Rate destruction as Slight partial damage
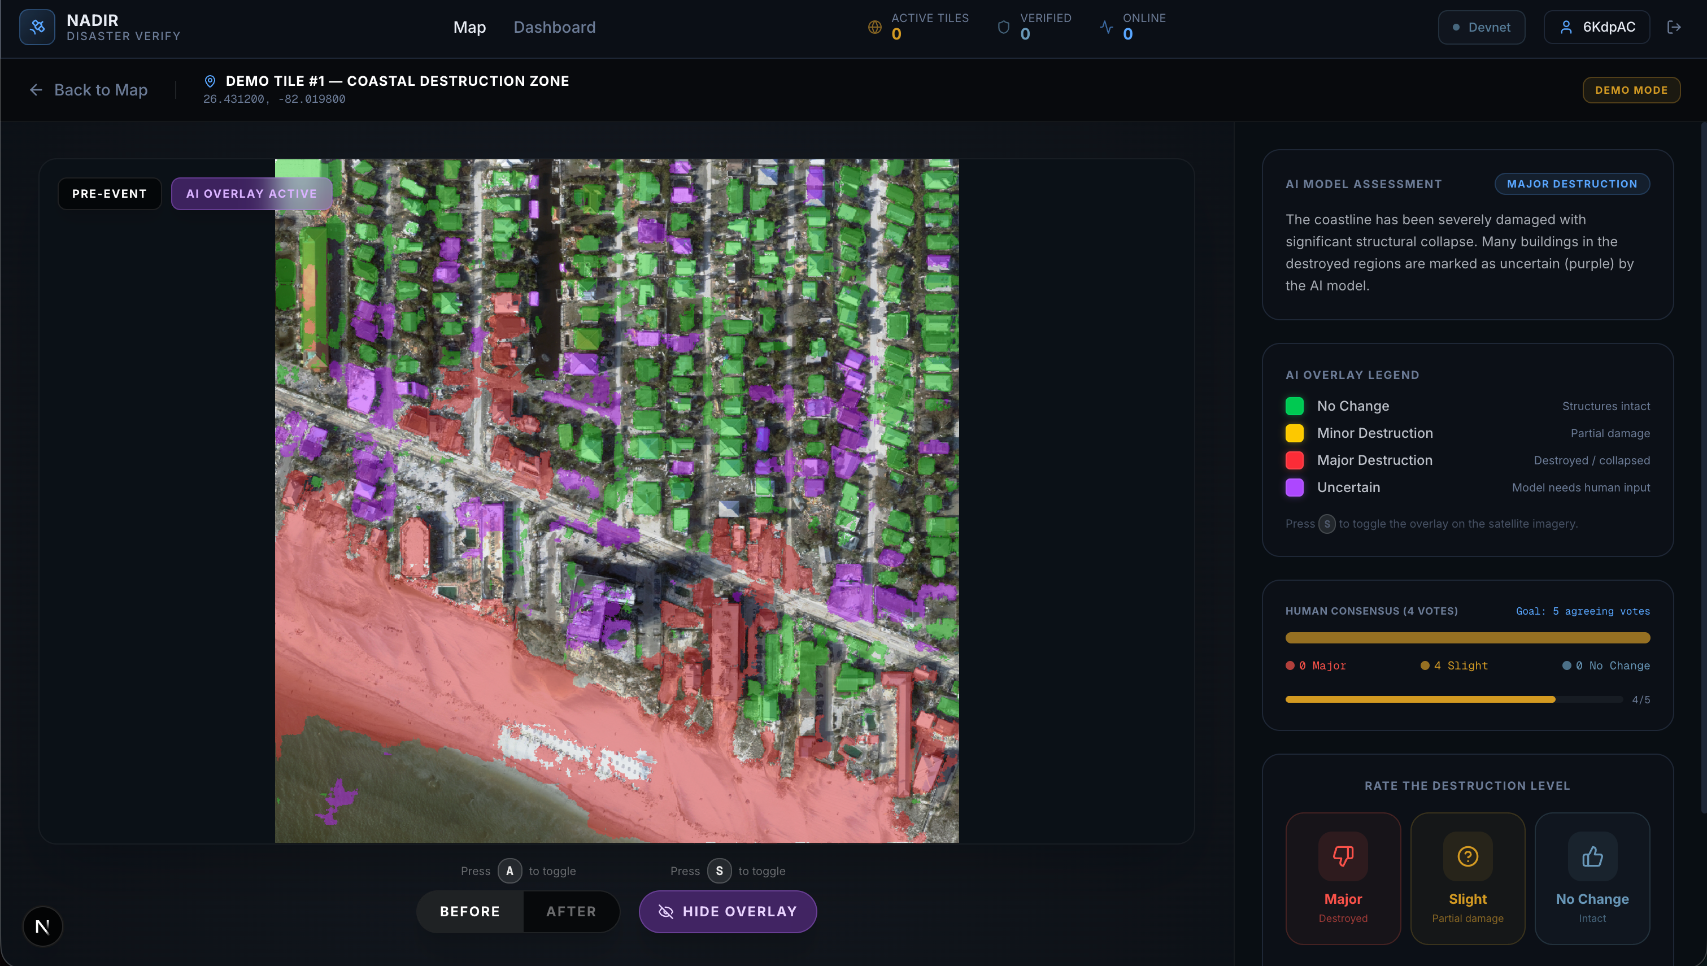Screen dimensions: 1707x966 pos(1467,878)
